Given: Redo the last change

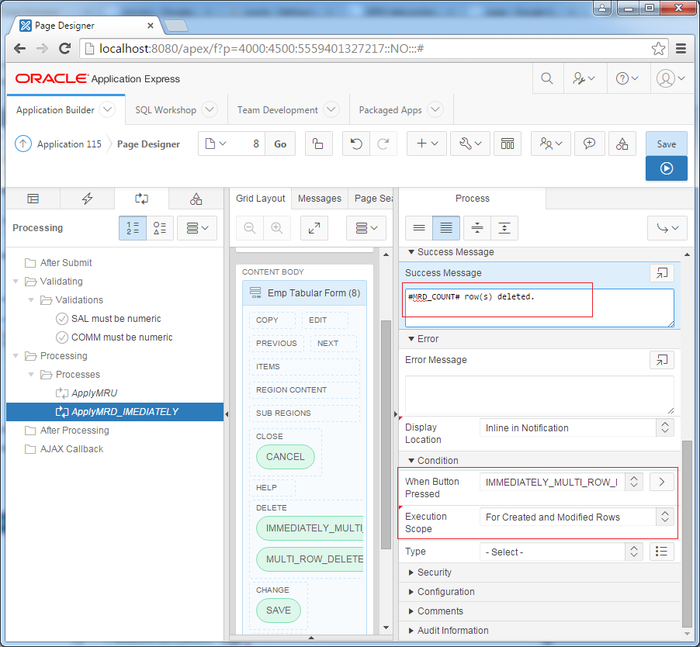Looking at the screenshot, I should 383,144.
